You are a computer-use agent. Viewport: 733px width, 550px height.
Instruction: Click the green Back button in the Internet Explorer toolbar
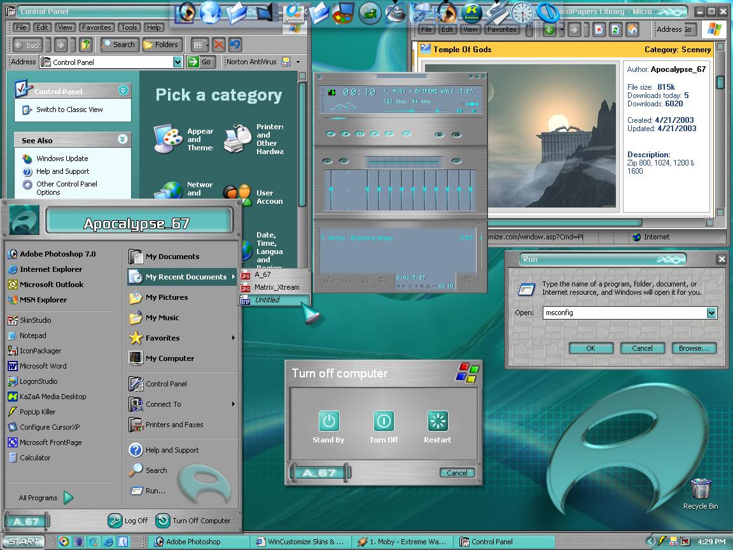(549, 30)
